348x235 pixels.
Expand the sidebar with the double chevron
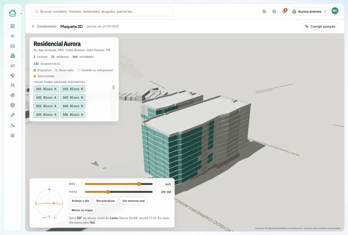(21, 13)
